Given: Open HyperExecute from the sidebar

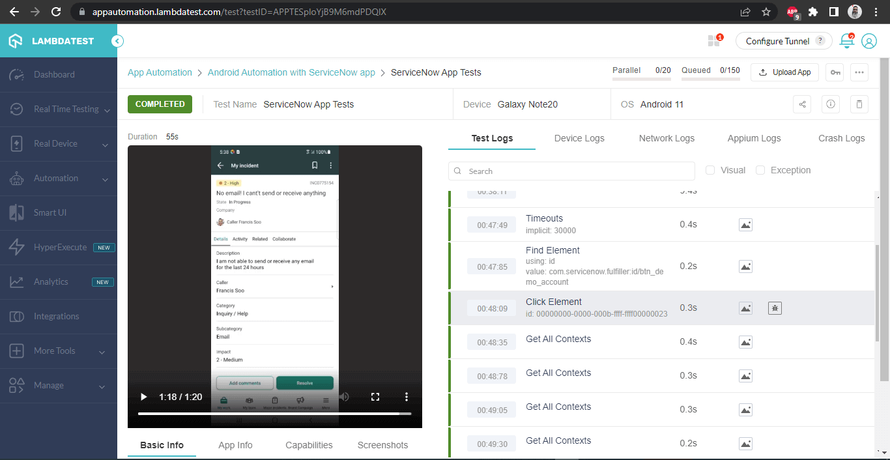Looking at the screenshot, I should click(x=60, y=247).
